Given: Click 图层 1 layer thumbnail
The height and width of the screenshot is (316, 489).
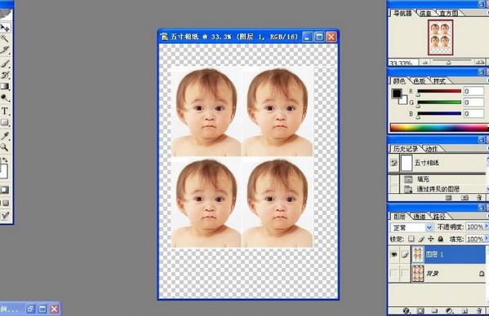Looking at the screenshot, I should coord(418,255).
